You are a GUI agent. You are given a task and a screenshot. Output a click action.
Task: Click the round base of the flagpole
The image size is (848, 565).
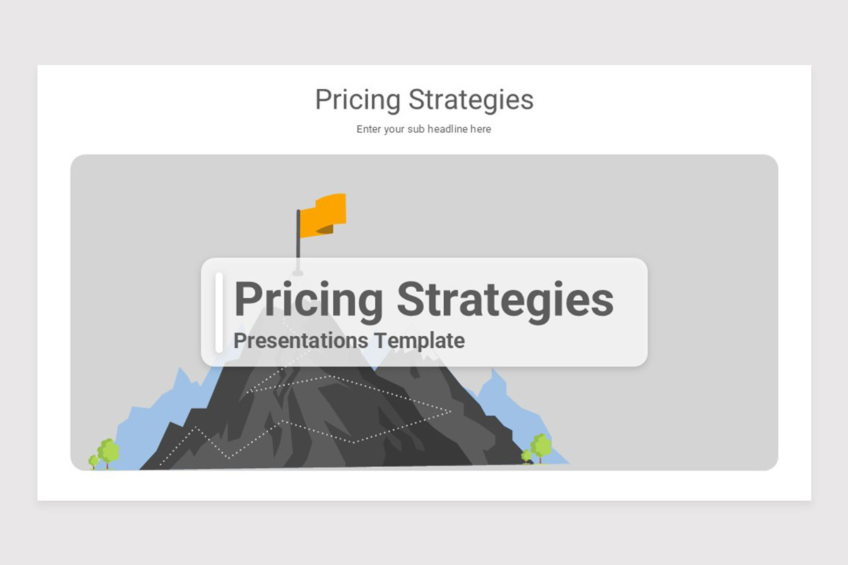click(298, 272)
